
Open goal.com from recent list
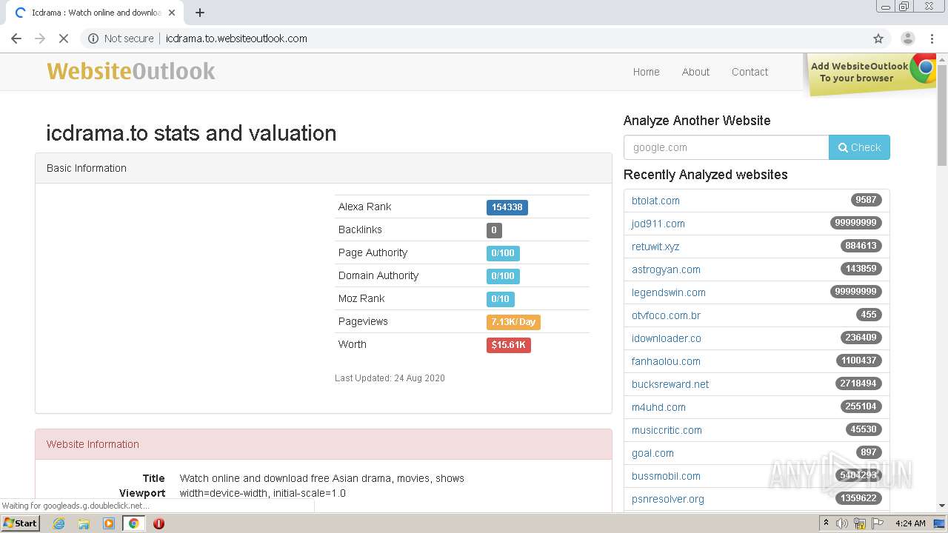coord(652,453)
